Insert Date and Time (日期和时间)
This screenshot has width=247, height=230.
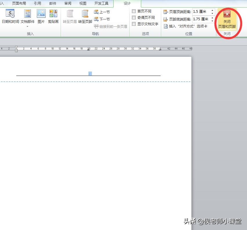coord(10,17)
